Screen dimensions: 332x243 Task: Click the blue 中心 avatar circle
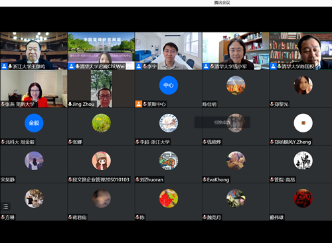tap(169, 85)
